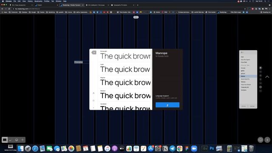Select Arial in the font list

point(242,57)
